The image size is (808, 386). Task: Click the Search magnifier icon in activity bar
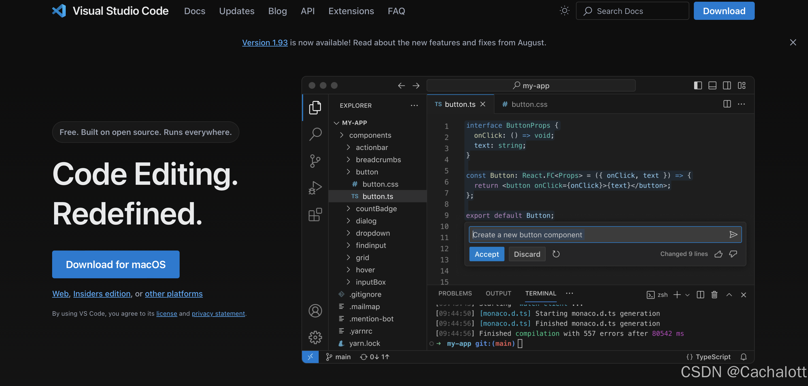315,134
